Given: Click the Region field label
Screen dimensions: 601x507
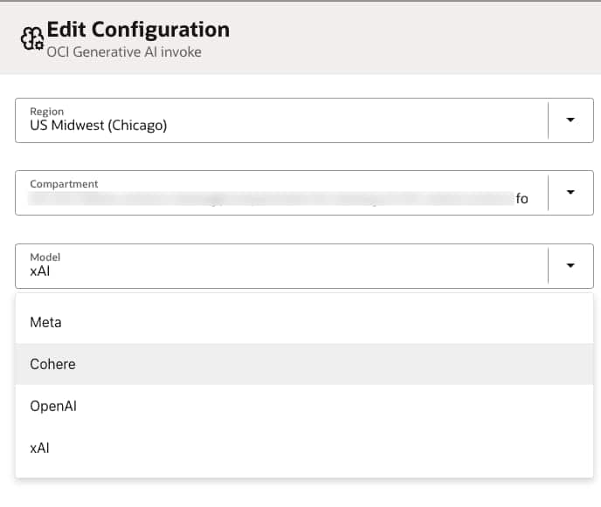Looking at the screenshot, I should tap(46, 111).
